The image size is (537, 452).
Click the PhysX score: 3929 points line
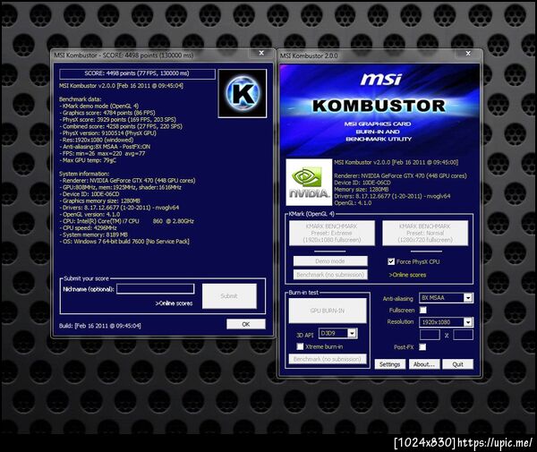[x=118, y=120]
